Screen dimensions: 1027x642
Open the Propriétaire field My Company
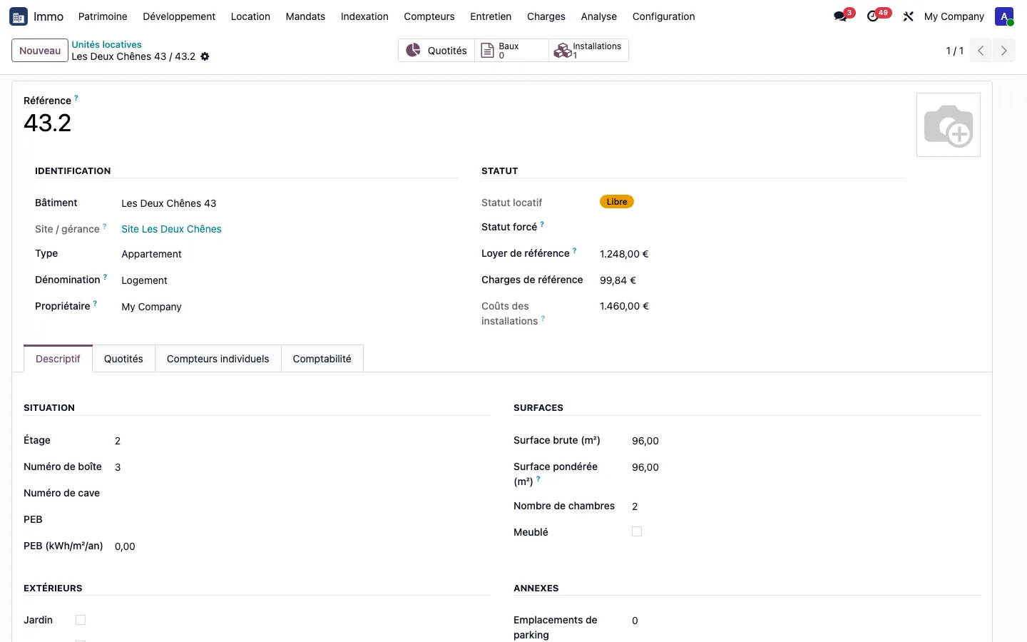click(x=151, y=307)
